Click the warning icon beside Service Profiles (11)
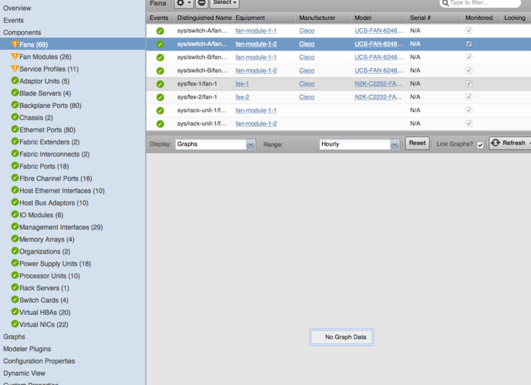 click(15, 68)
